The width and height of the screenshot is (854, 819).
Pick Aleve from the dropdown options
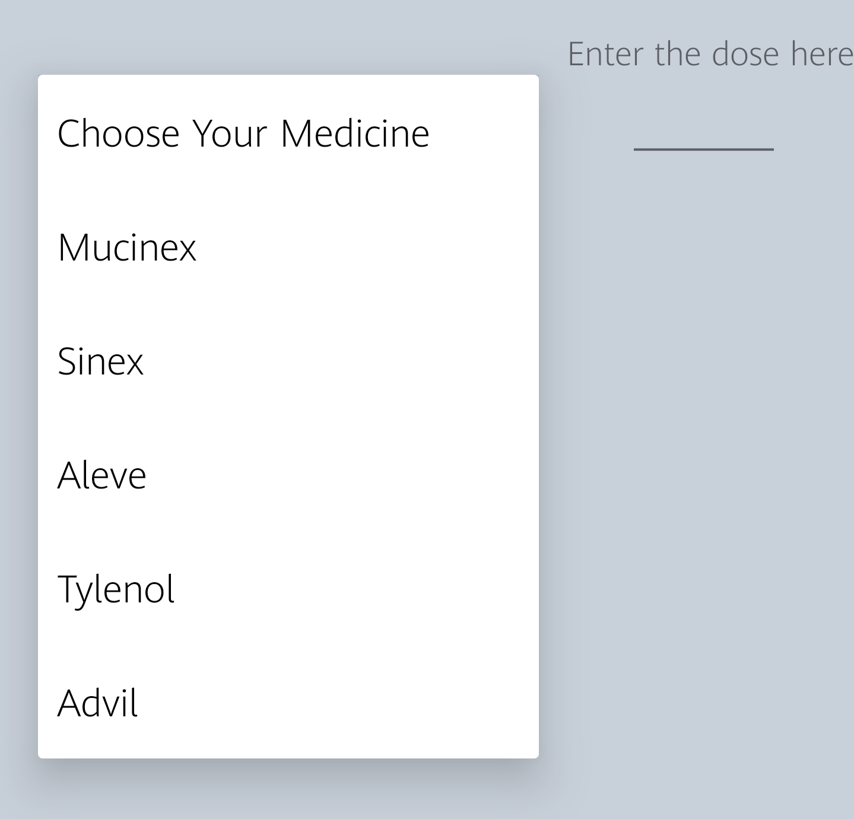pos(102,475)
